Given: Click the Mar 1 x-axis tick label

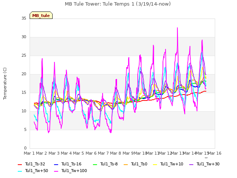Looking at the screenshot, I should click(x=29, y=153).
